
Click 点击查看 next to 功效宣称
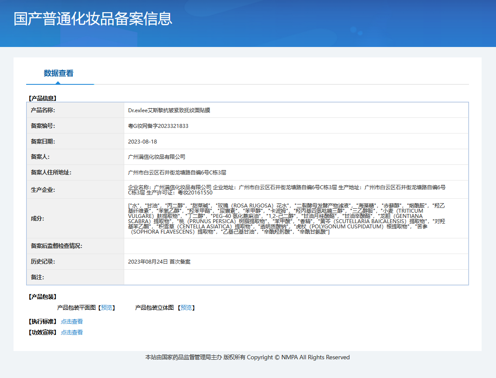point(72,332)
